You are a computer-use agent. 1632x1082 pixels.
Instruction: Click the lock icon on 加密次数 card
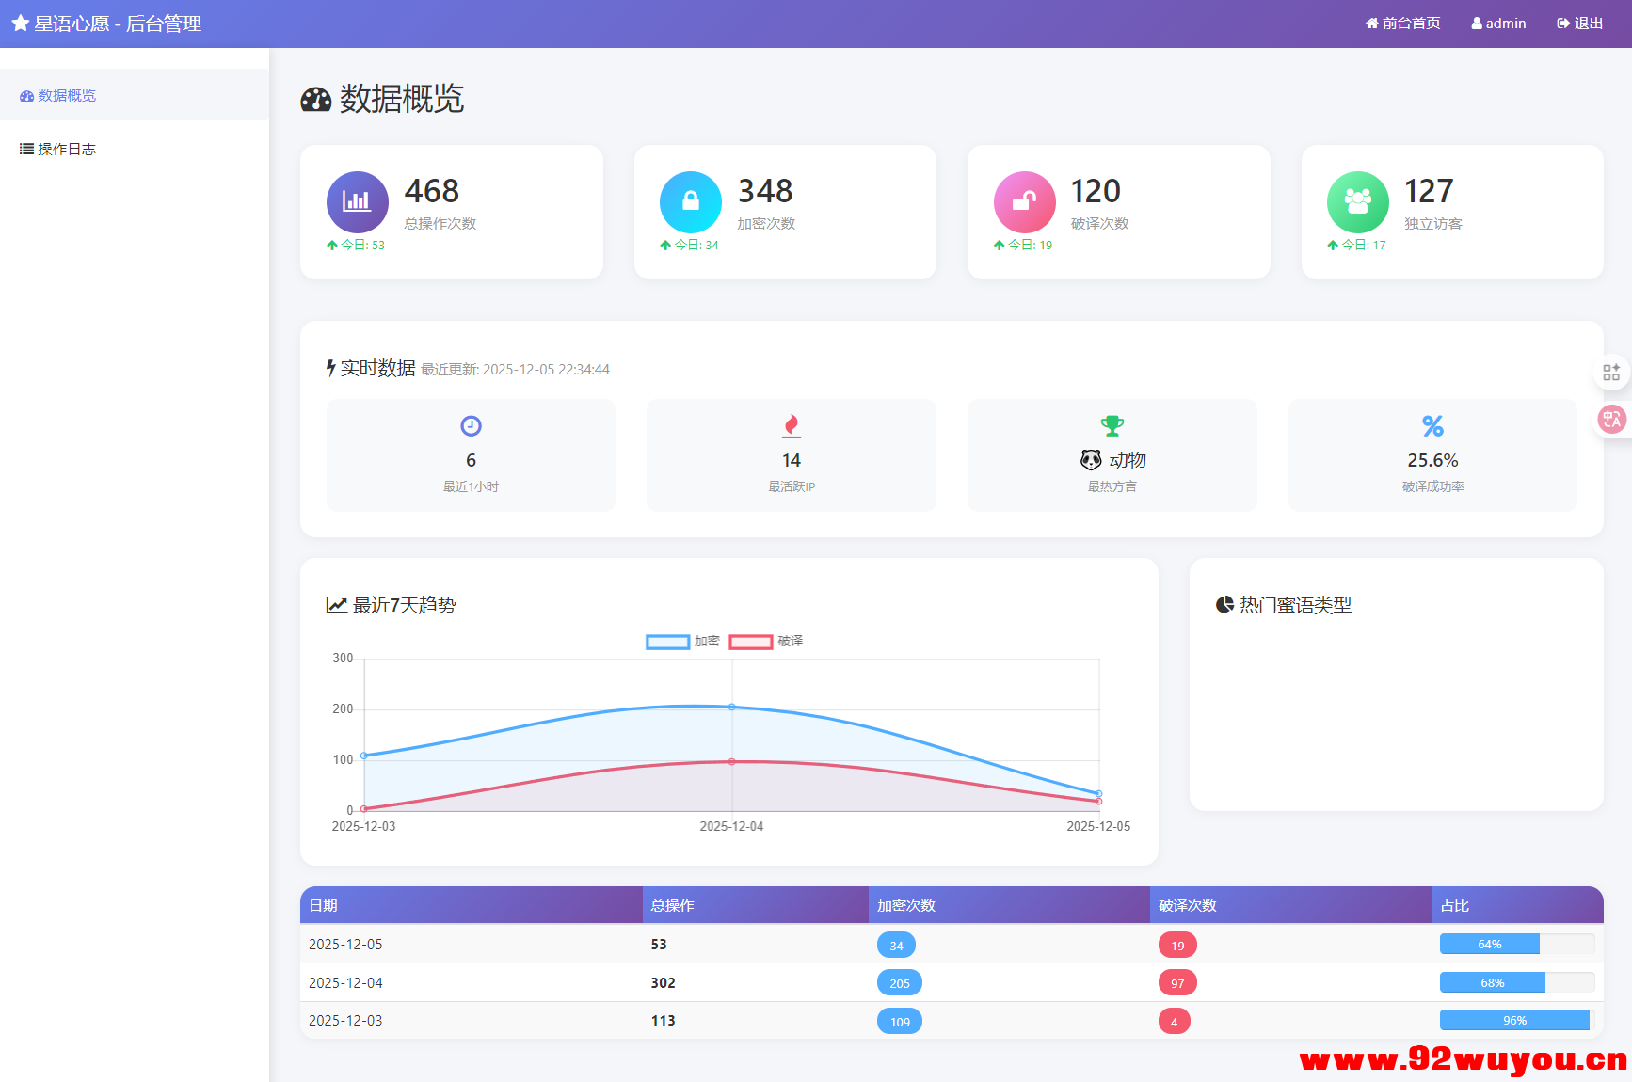(x=690, y=201)
